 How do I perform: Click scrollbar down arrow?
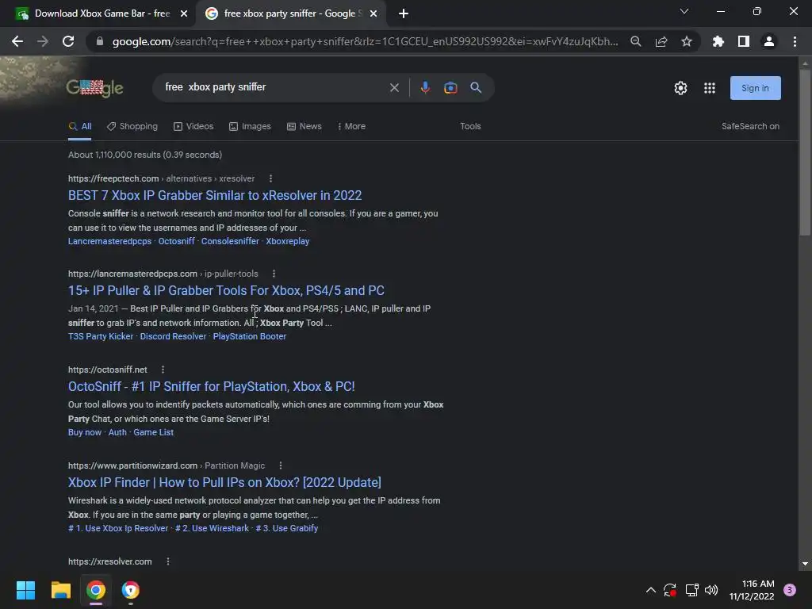click(805, 564)
